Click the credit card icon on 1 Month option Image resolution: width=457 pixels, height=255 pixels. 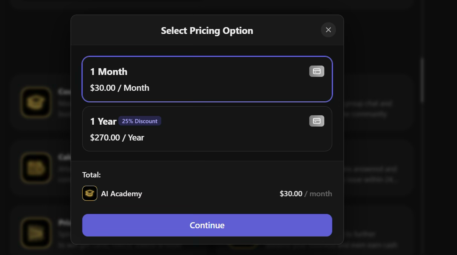click(x=316, y=71)
